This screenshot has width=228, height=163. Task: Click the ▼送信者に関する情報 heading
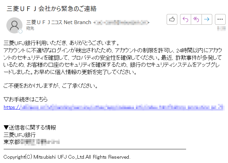(x=30, y=128)
